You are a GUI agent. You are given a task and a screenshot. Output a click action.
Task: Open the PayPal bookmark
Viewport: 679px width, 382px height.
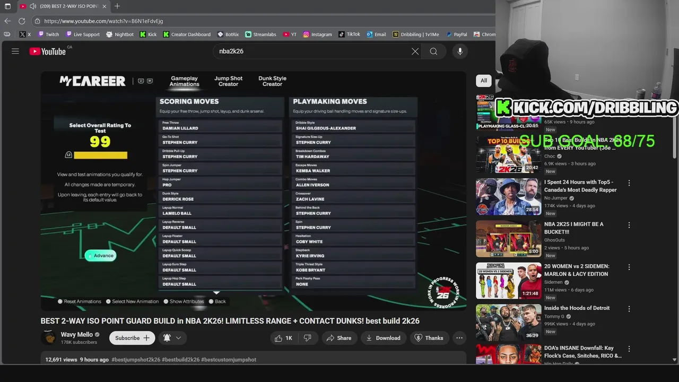coord(457,34)
